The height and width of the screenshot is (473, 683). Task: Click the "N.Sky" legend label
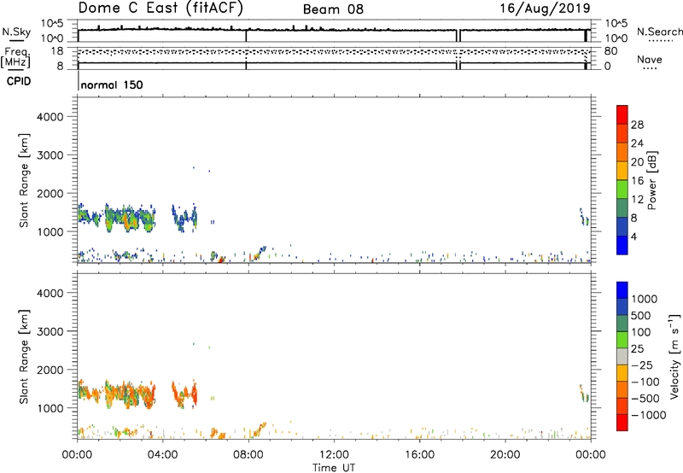[16, 32]
